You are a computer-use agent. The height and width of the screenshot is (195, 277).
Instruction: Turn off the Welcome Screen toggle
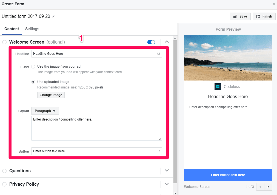[151, 42]
